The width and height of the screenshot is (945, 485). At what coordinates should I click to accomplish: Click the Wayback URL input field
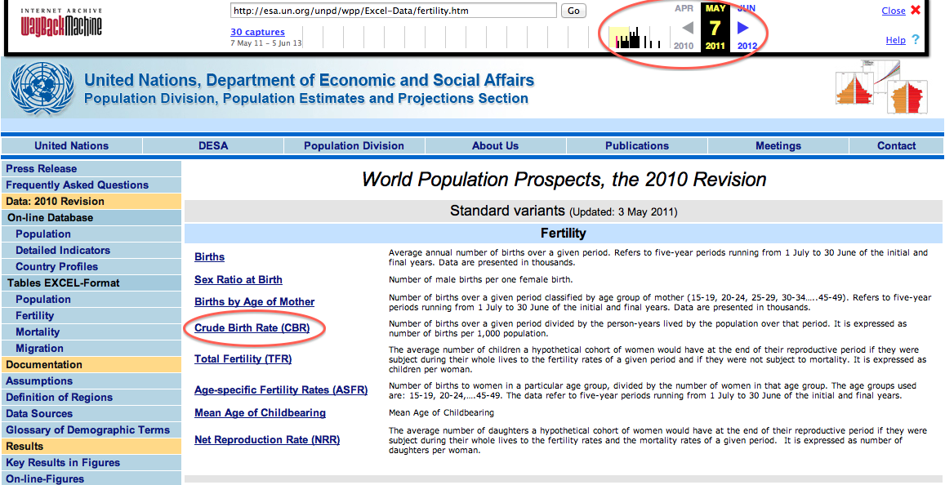point(394,11)
